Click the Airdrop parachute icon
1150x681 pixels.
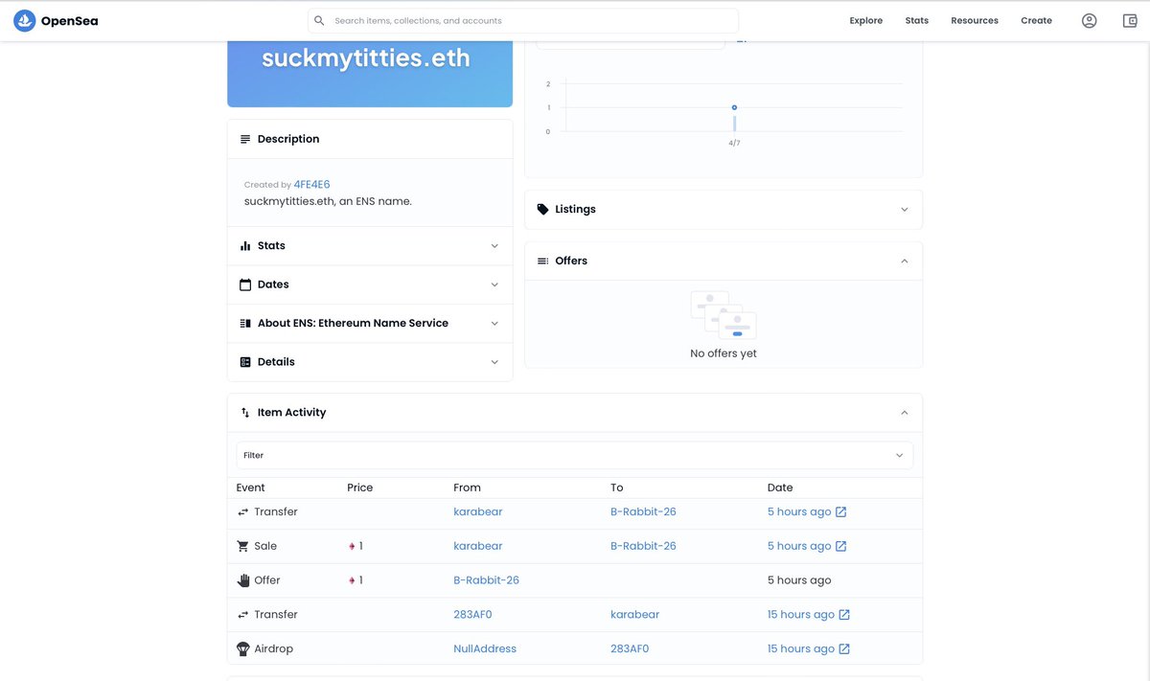coord(242,649)
